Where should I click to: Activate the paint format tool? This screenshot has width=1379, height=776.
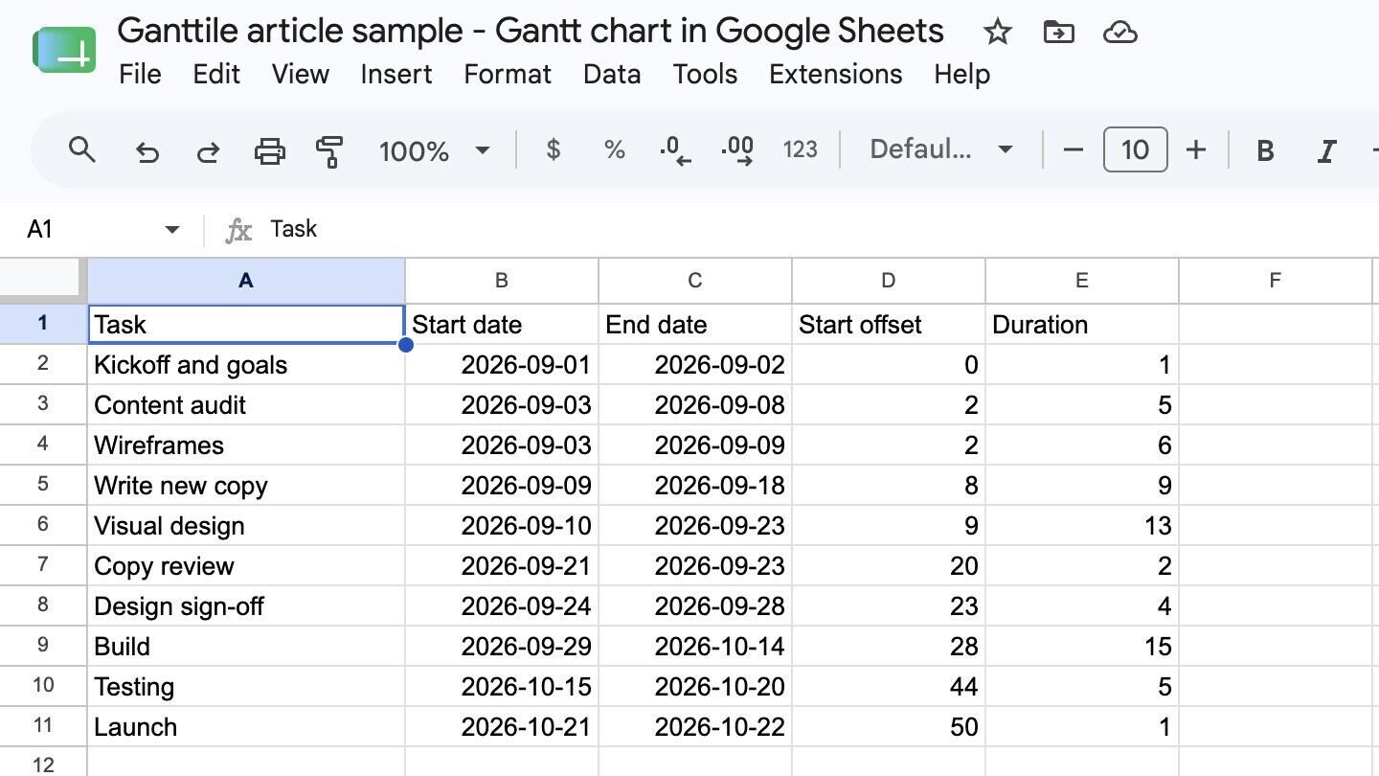(x=329, y=150)
